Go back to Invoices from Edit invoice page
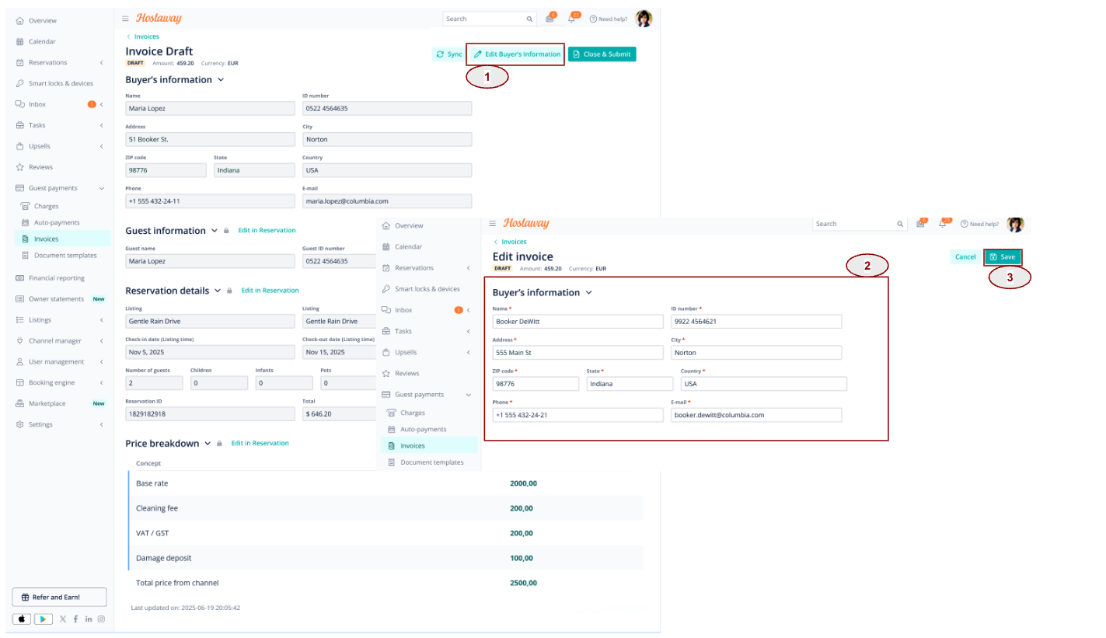 click(x=510, y=242)
